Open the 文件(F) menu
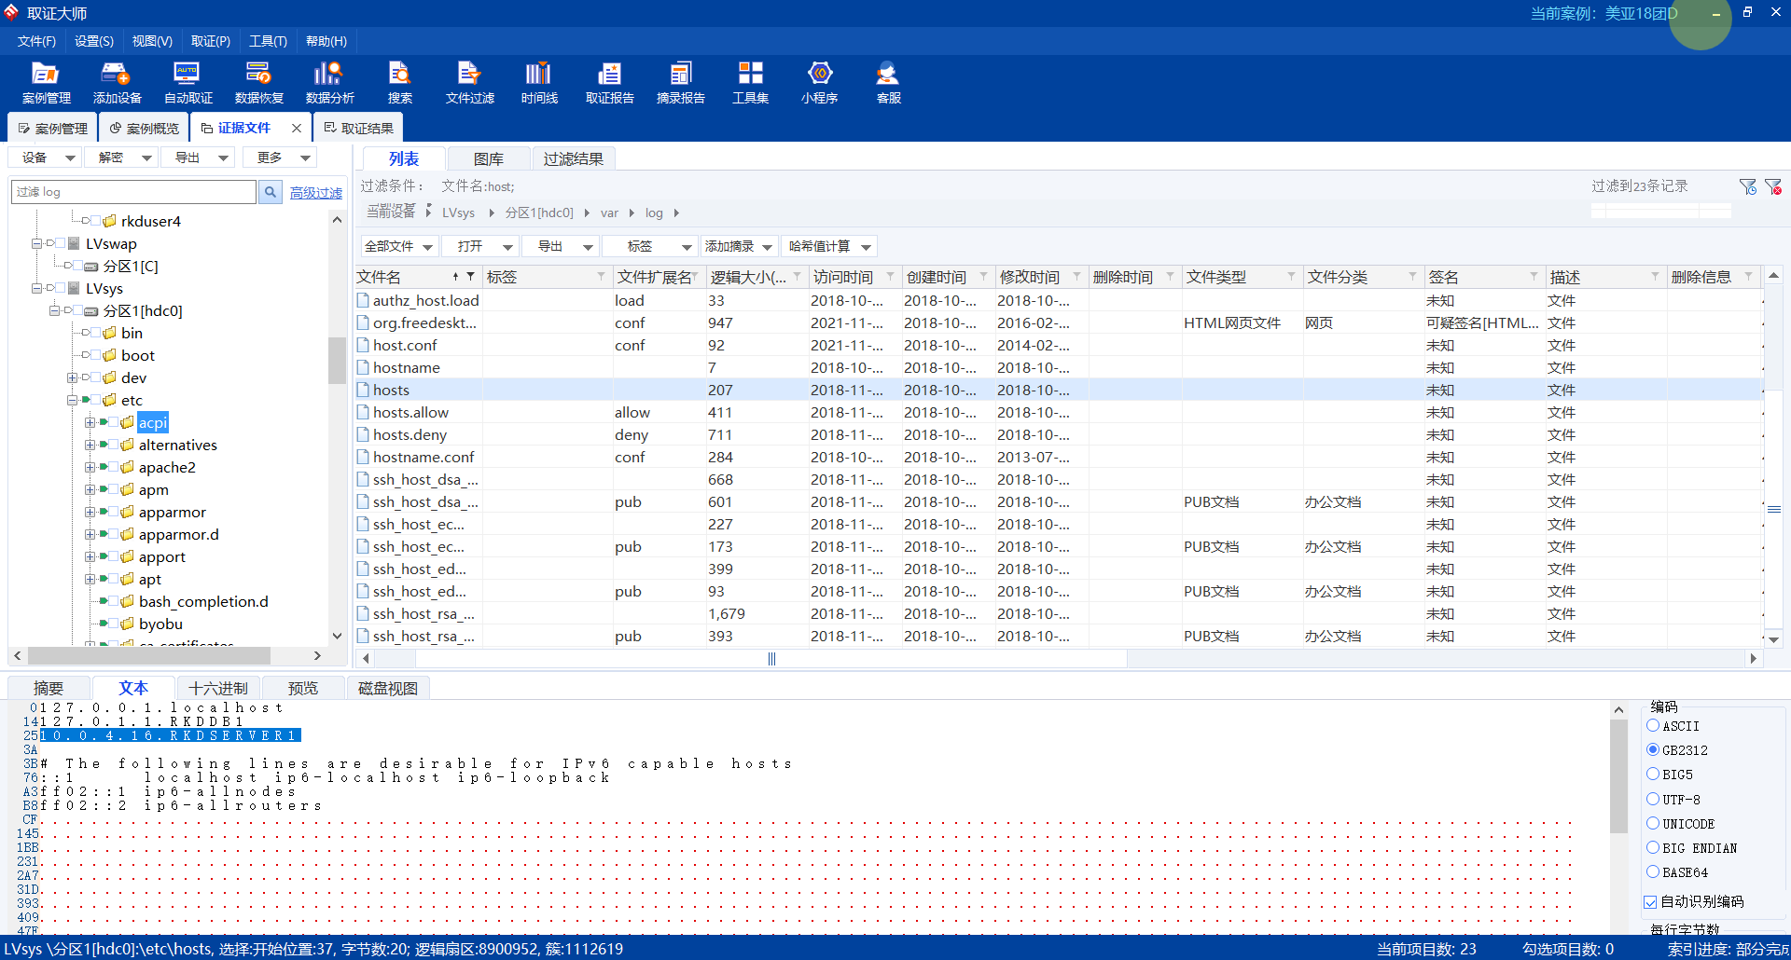 point(36,41)
